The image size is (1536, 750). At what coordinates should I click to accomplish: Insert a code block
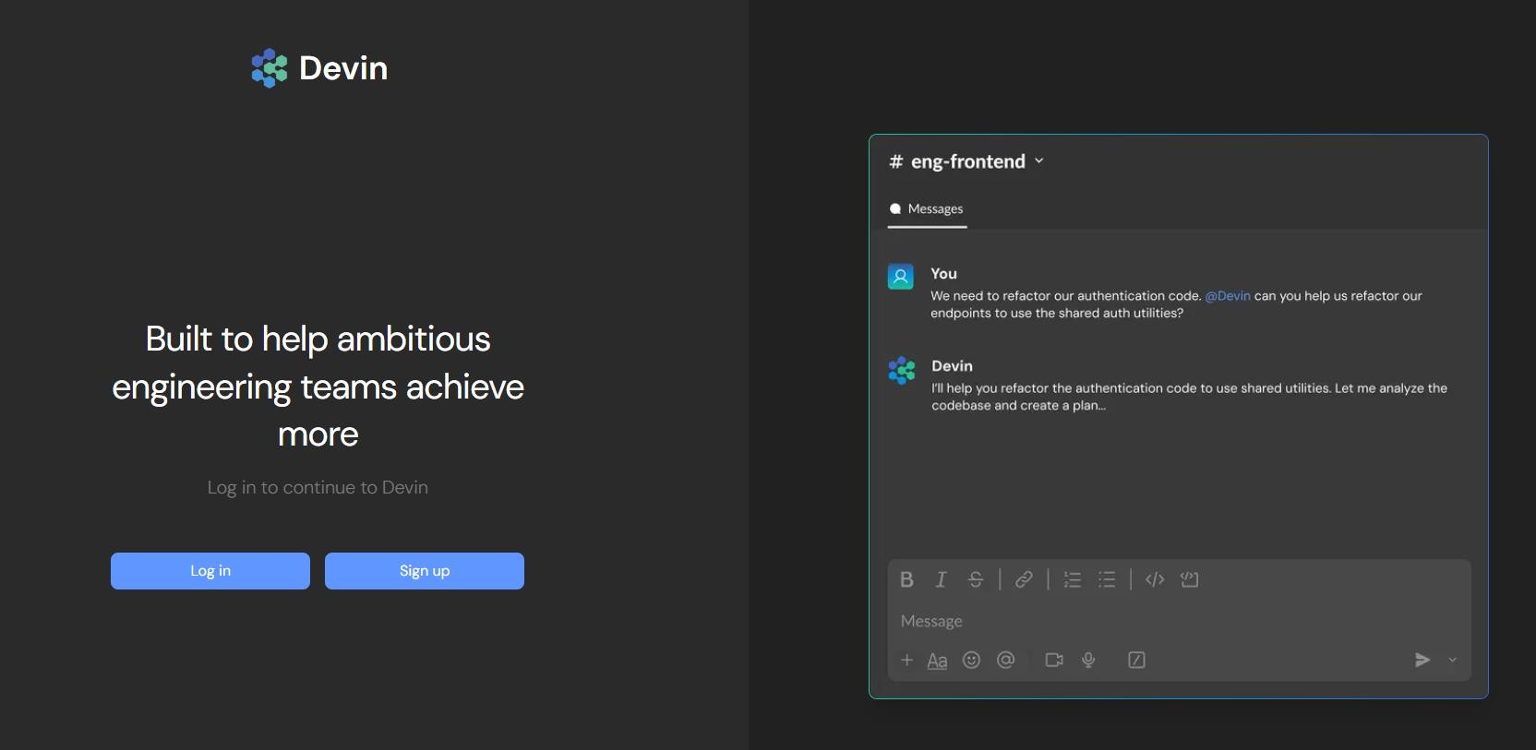click(1190, 579)
